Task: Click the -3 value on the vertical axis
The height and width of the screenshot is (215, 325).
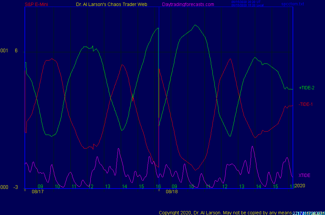Action: [x=16, y=187]
